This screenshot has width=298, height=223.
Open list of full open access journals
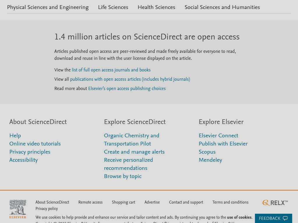click(111, 70)
